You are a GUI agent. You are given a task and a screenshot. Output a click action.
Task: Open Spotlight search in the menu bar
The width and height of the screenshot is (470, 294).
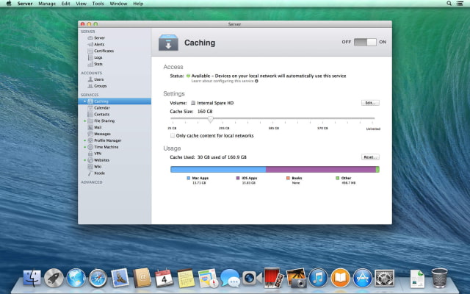click(449, 4)
